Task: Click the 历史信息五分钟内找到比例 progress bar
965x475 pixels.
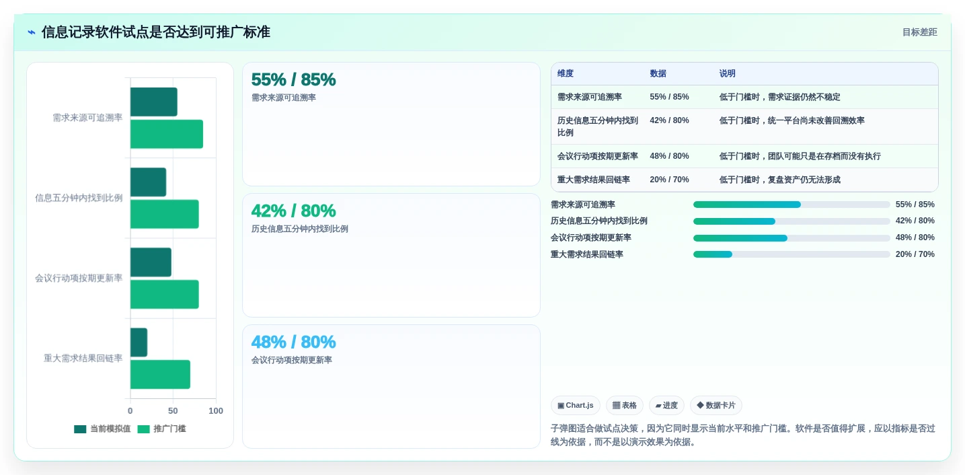Action: tap(792, 221)
